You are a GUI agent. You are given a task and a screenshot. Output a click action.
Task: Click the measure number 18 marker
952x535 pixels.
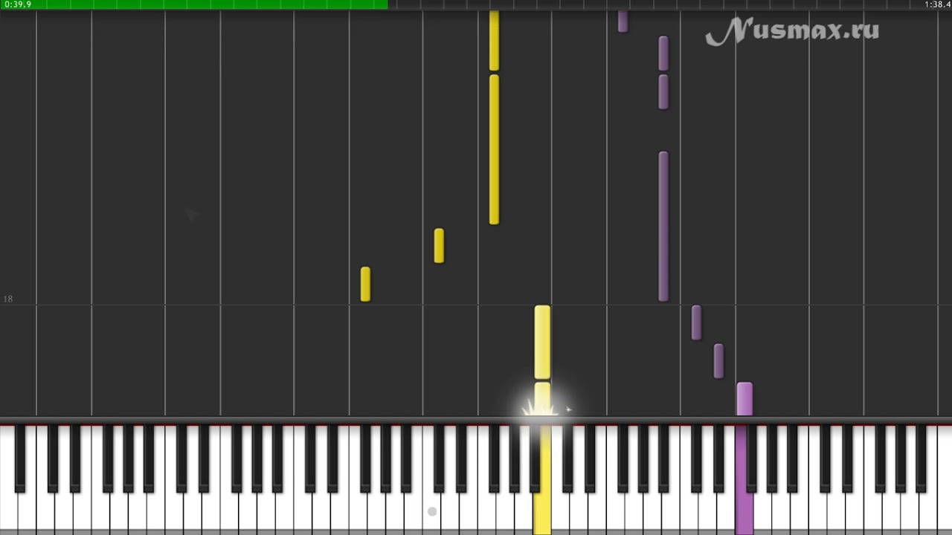point(7,299)
